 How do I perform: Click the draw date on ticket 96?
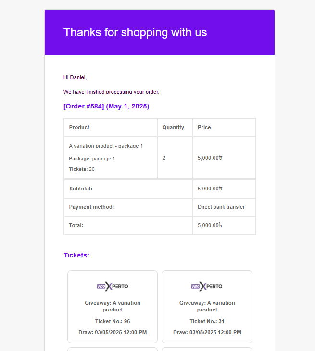[x=113, y=332]
